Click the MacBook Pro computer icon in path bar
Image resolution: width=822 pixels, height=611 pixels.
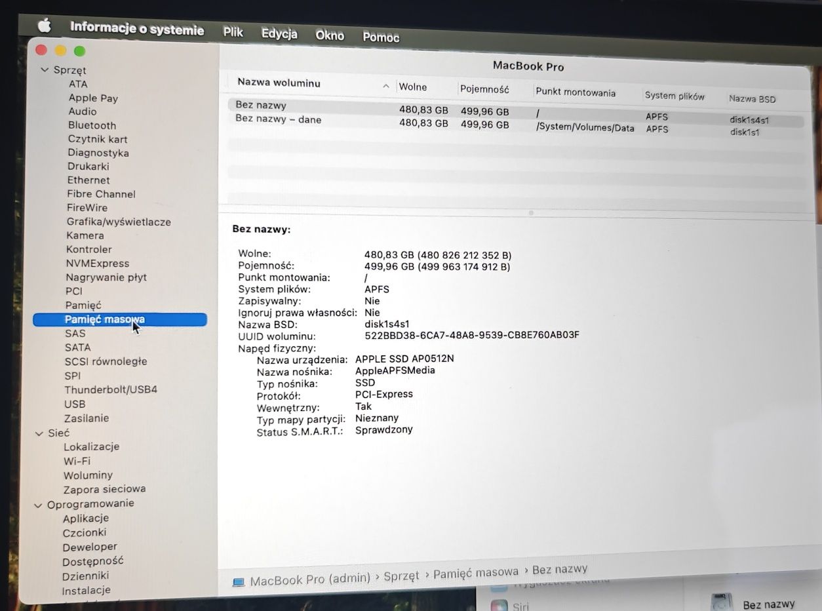point(239,581)
